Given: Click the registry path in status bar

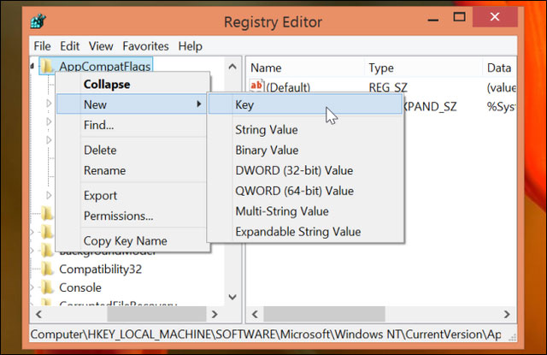Looking at the screenshot, I should pos(266,334).
